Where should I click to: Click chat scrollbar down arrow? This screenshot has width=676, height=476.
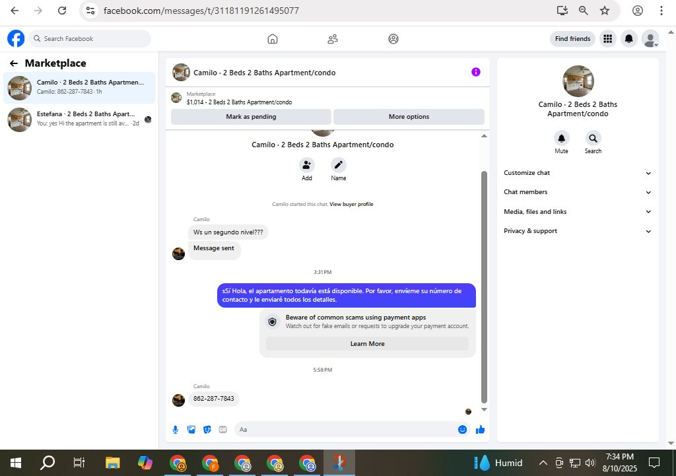484,410
